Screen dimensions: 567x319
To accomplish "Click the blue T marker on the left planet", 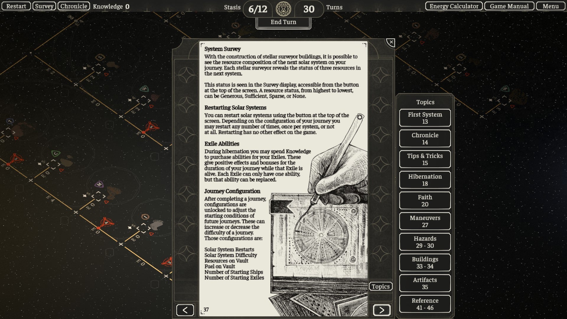I will click(x=9, y=121).
